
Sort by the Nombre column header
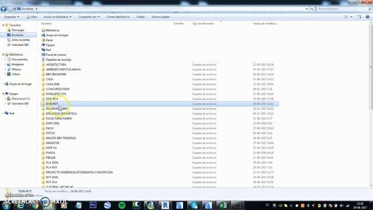(x=47, y=23)
